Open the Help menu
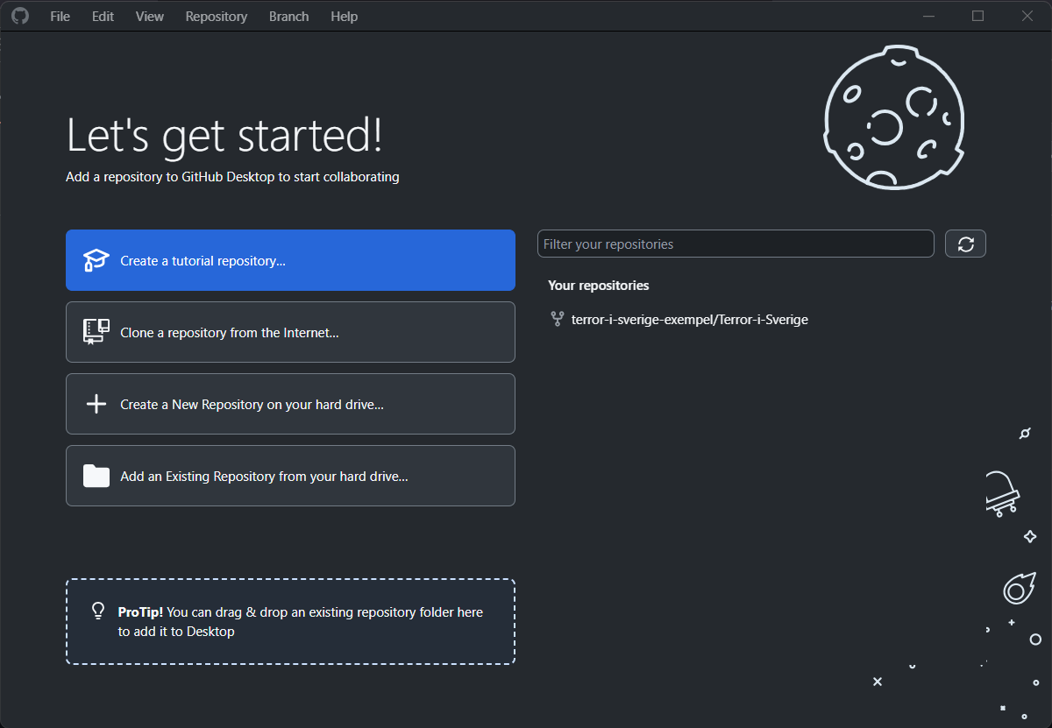Screen dimensions: 1052x728 345,17
